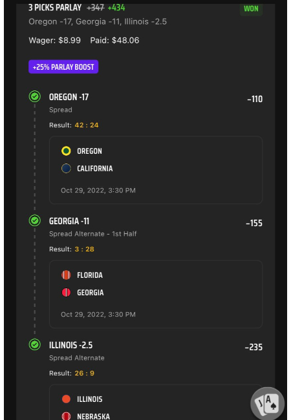Click the Oregon team logo icon
This screenshot has width=291, height=420.
(66, 151)
